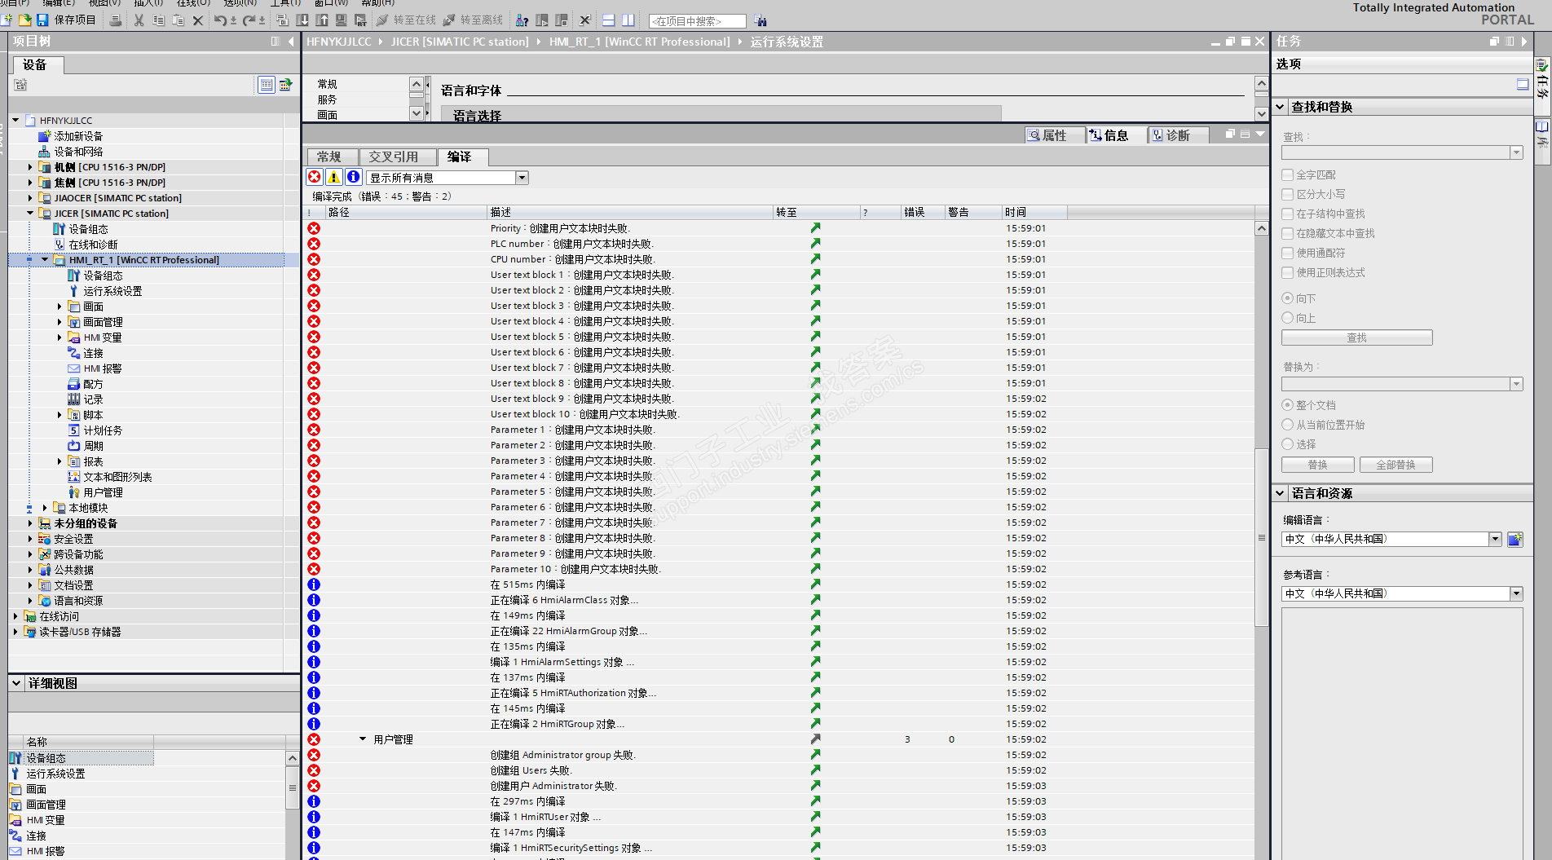Open the 查找 search text dropdown

click(x=1516, y=152)
